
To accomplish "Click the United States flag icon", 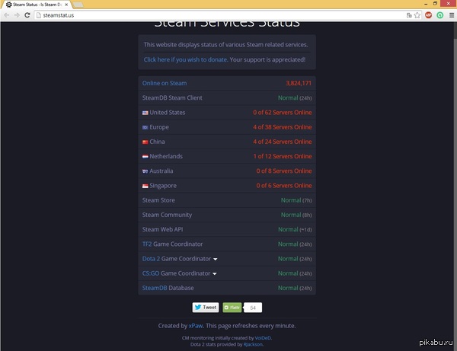I will coord(145,113).
